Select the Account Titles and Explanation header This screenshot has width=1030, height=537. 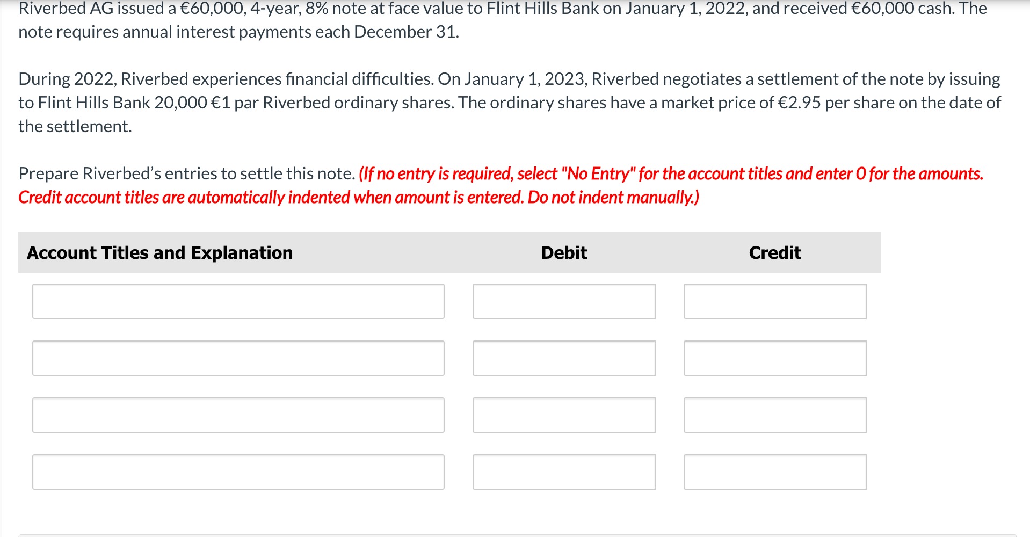[159, 252]
